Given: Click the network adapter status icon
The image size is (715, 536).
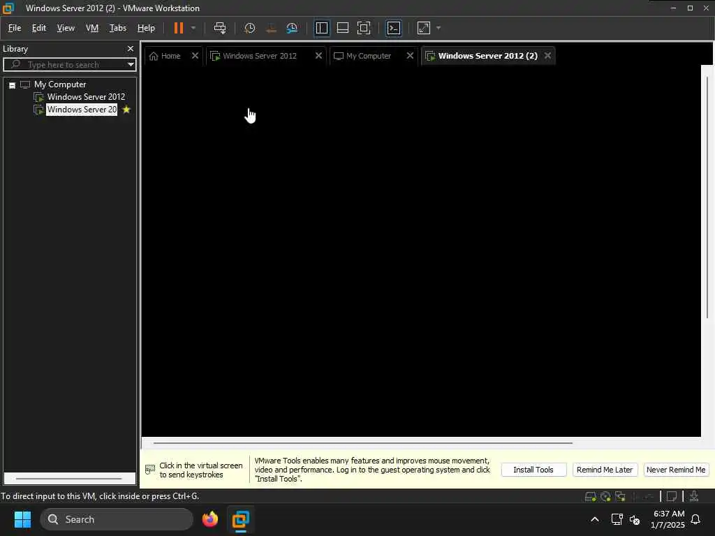Looking at the screenshot, I should point(620,496).
